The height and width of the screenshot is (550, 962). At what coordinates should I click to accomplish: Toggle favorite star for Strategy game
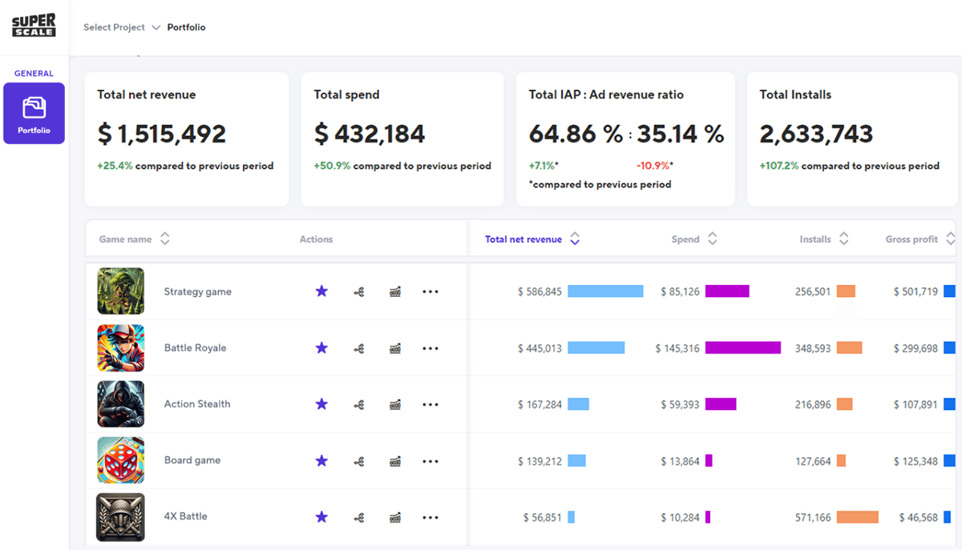point(321,291)
